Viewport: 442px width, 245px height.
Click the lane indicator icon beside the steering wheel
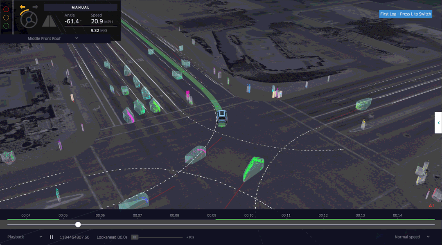[49, 22]
